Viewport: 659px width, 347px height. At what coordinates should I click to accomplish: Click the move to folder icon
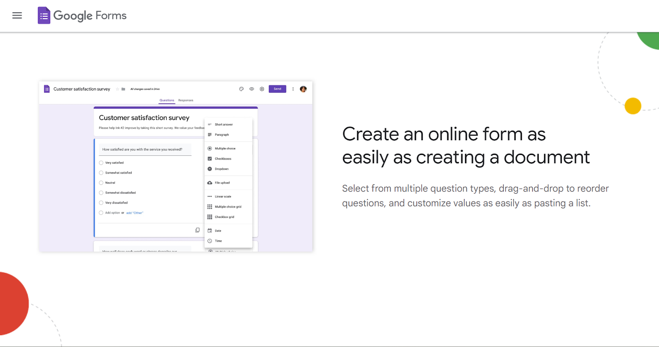[123, 89]
